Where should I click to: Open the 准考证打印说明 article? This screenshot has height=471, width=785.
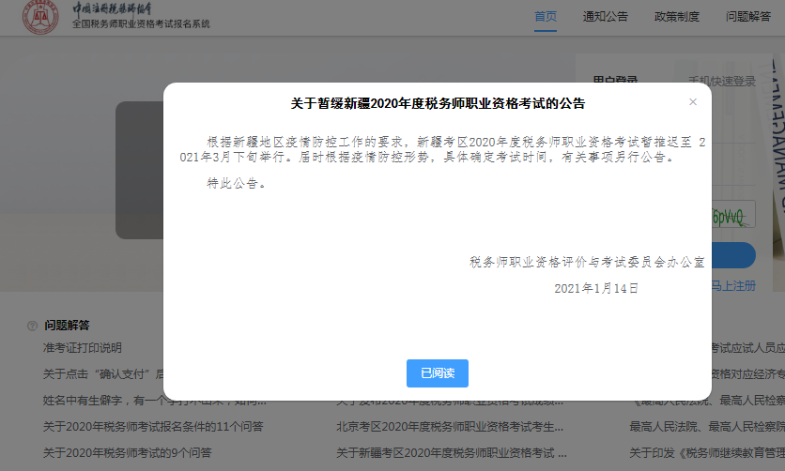coord(82,348)
